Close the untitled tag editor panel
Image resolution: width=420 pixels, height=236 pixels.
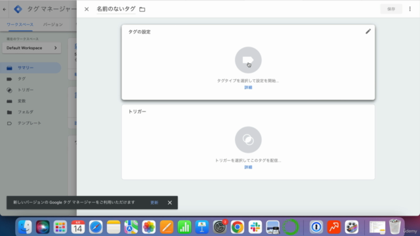point(87,9)
